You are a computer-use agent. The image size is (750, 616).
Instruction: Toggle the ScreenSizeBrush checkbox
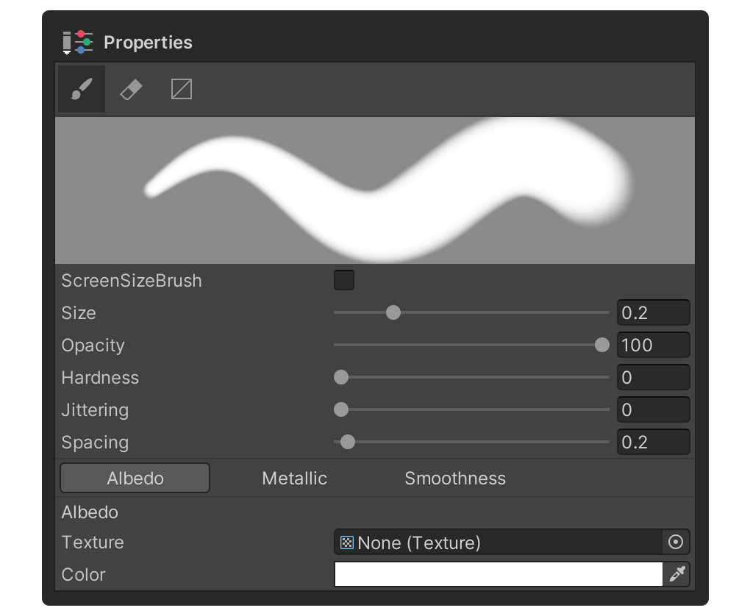(x=343, y=280)
